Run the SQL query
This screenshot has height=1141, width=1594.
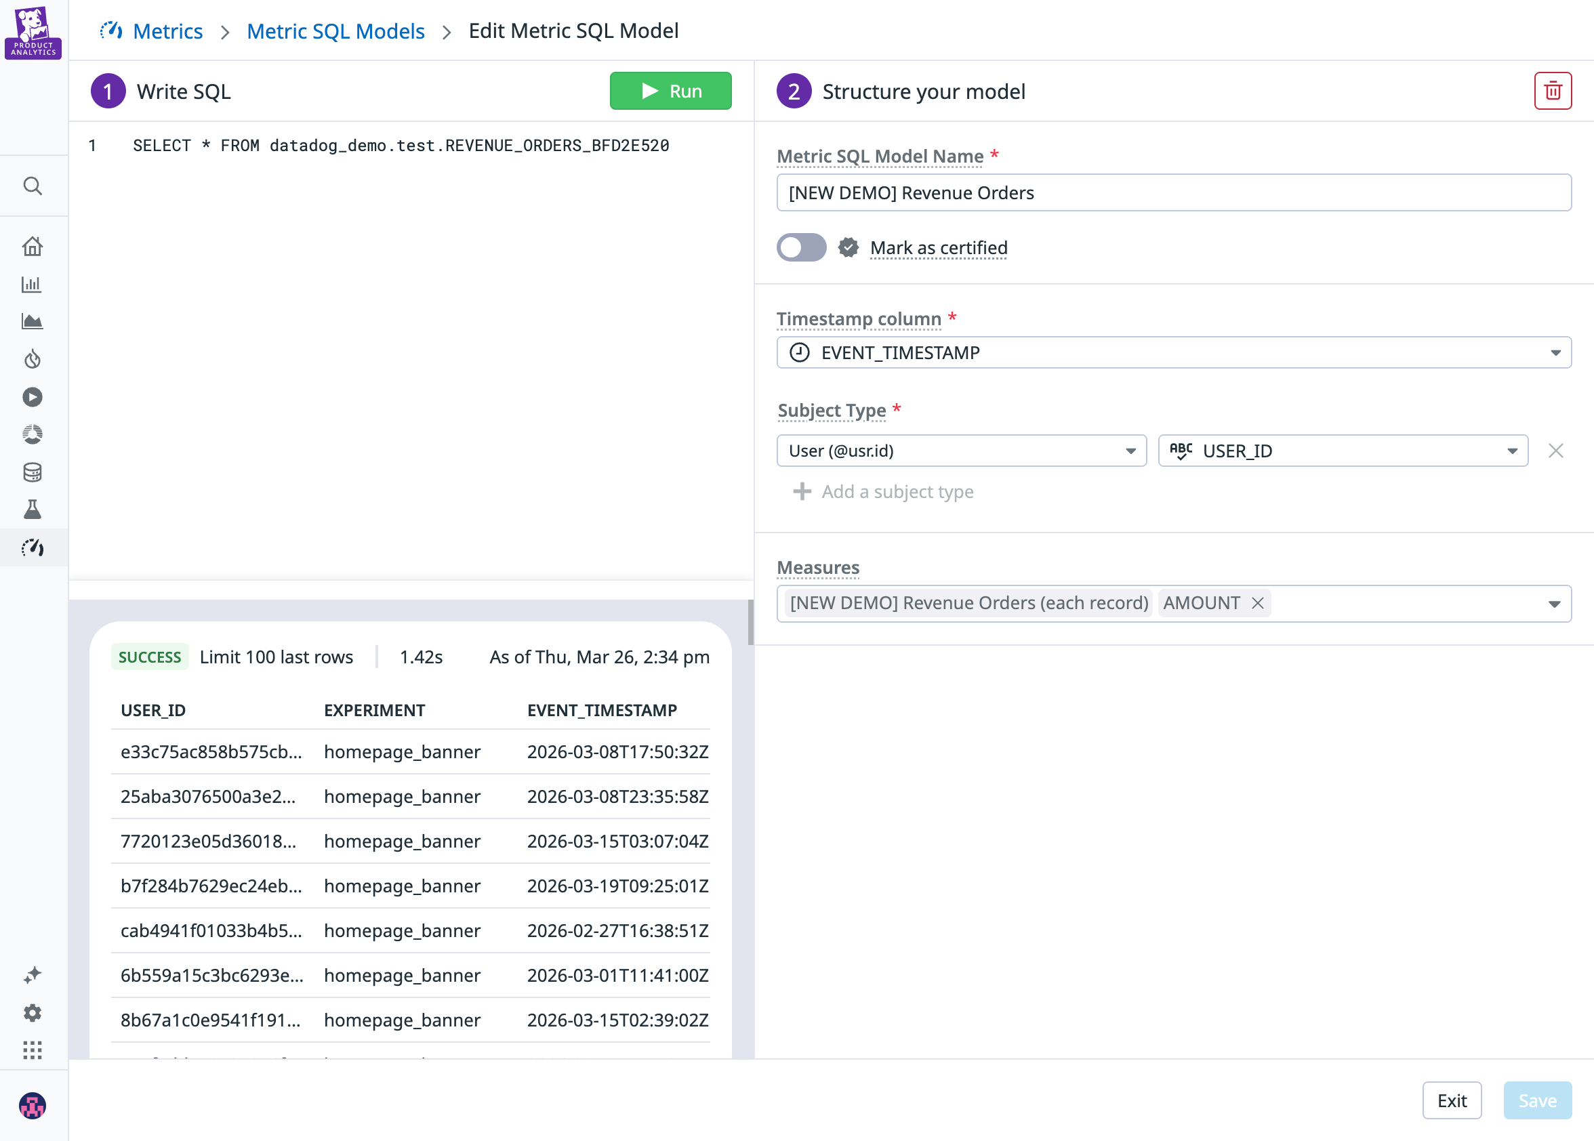670,91
